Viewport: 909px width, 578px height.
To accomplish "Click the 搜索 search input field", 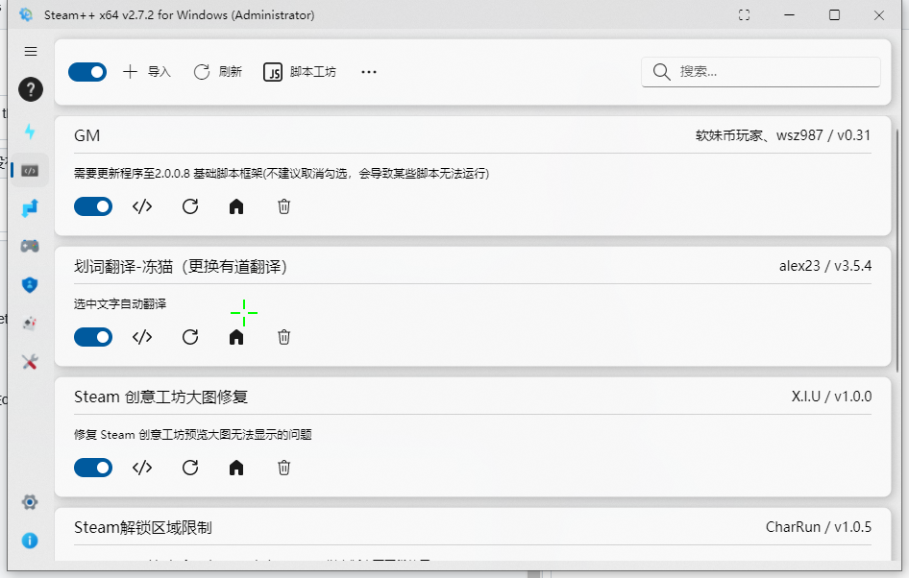I will (x=760, y=71).
